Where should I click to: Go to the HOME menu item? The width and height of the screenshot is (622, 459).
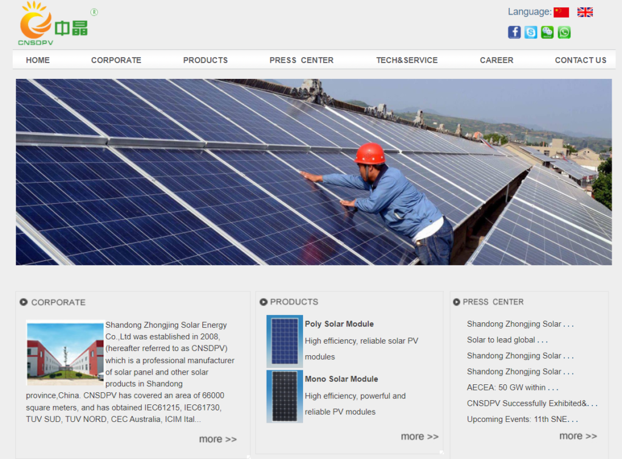tap(38, 60)
